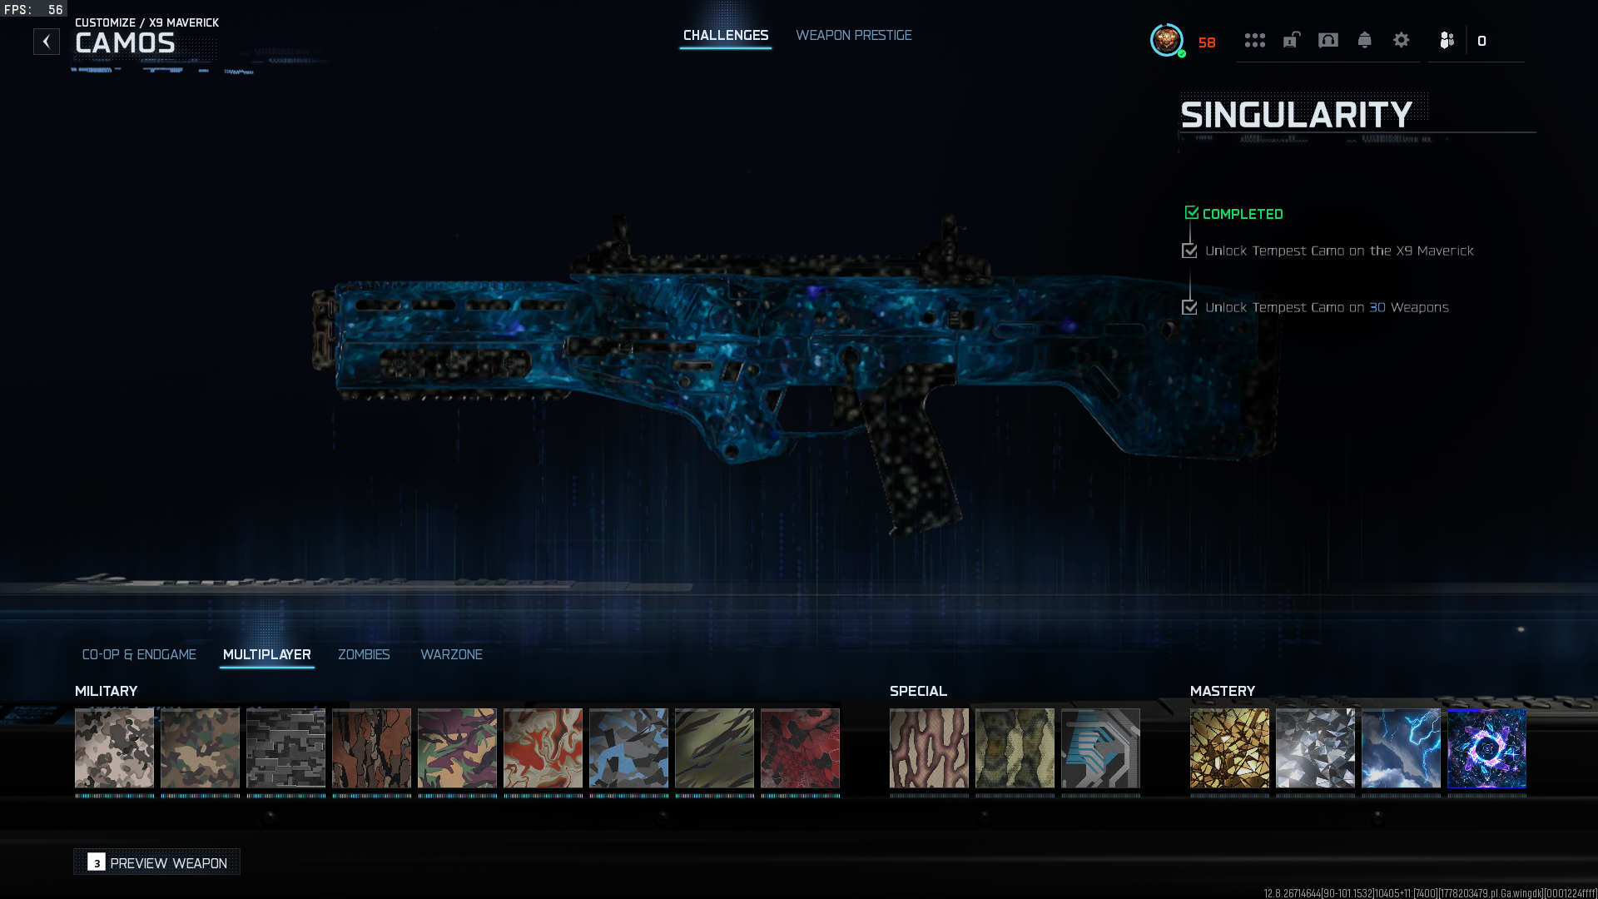Select the red scaled Military camo
This screenshot has width=1598, height=899.
coord(801,748)
